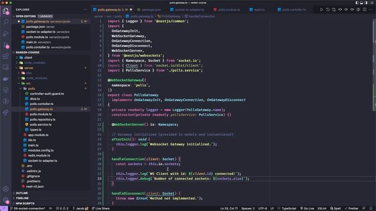Switch to the polls.contoller.ts tab

(294, 10)
